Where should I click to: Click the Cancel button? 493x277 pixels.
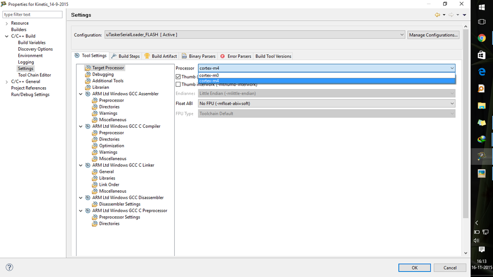tap(450, 268)
